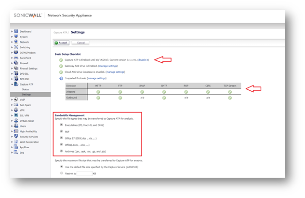Viewport: 305px width, 198px height.
Task: Click the Accept button
Action: click(x=62, y=42)
